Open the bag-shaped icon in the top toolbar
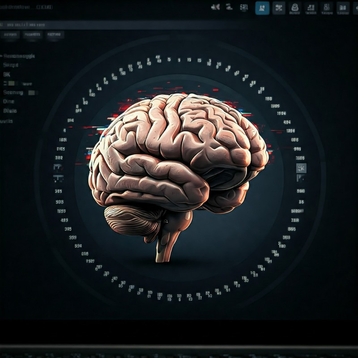 294,8
